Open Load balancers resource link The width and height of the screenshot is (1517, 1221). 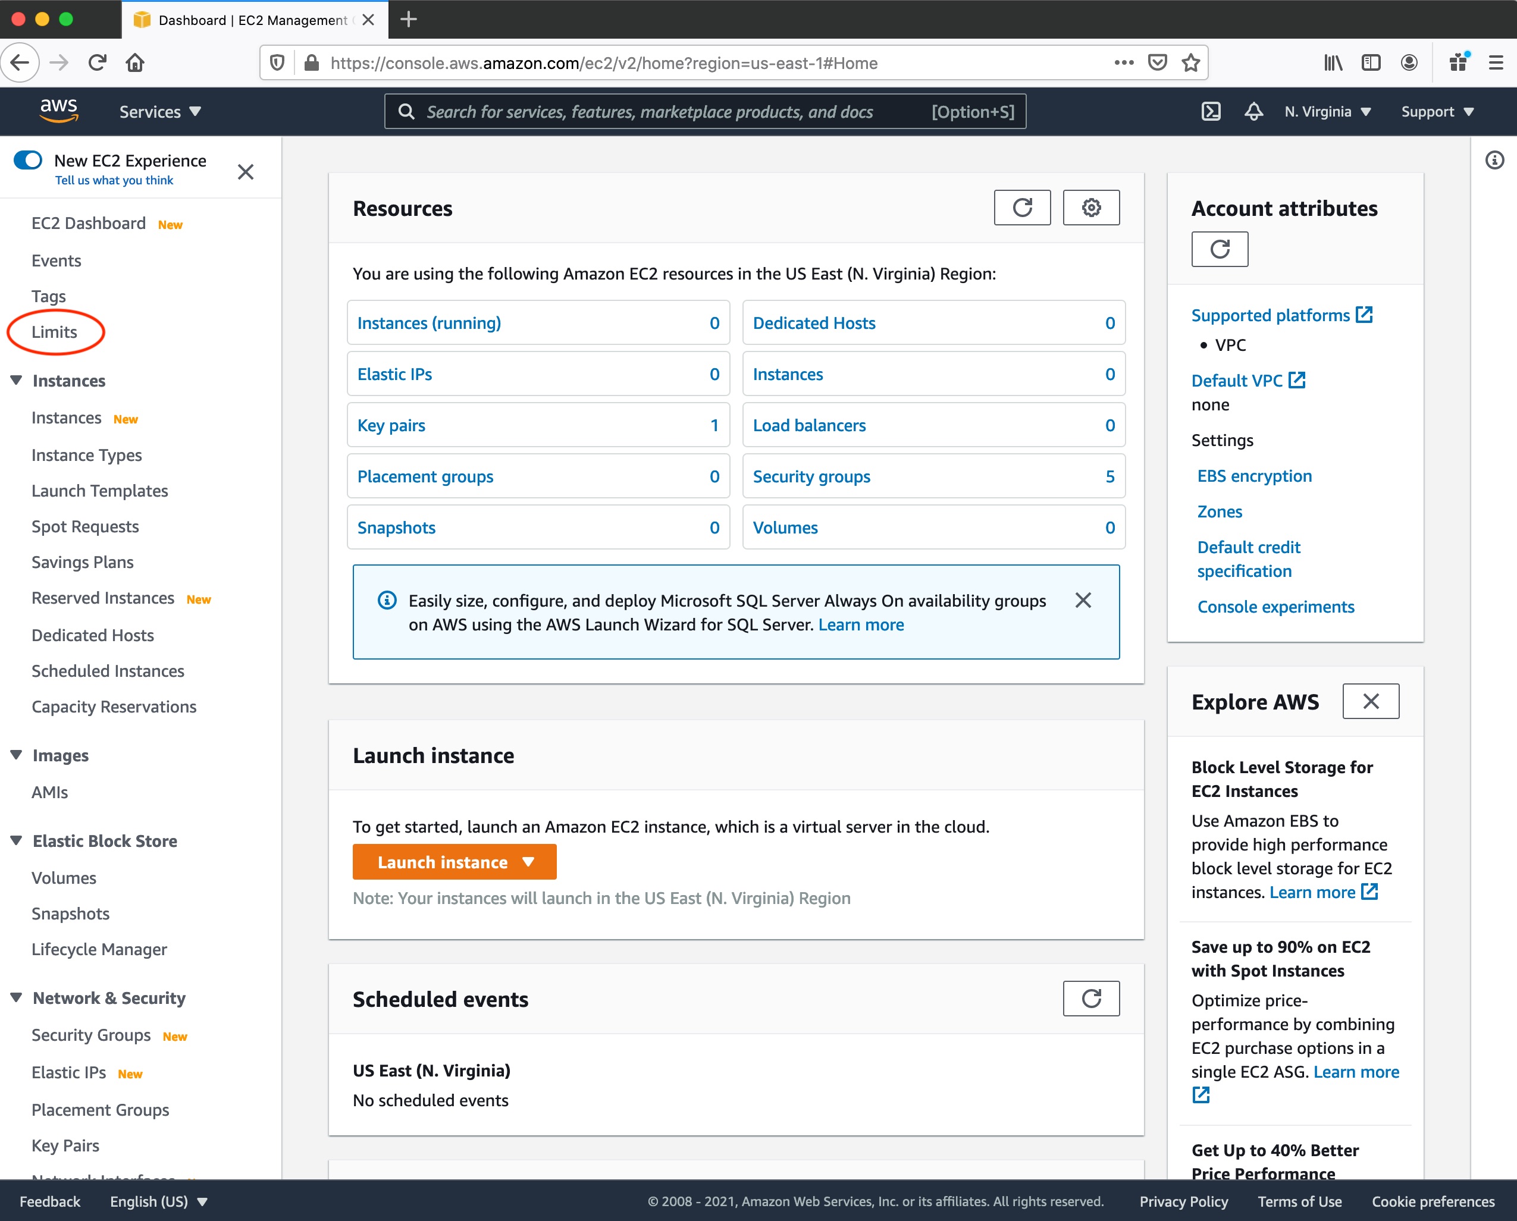coord(809,425)
